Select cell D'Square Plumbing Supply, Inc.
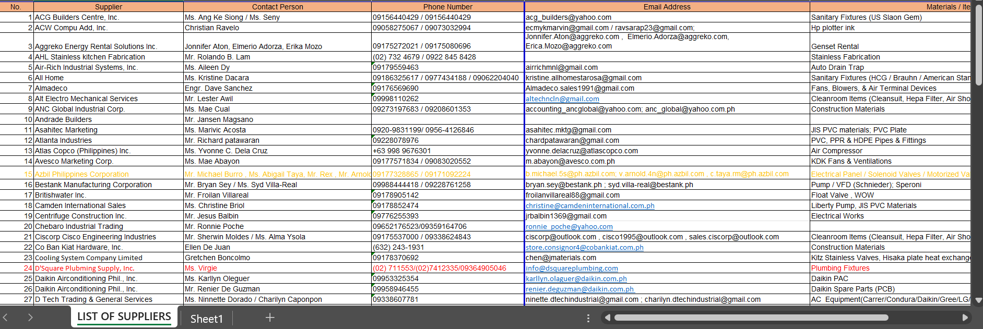 pyautogui.click(x=109, y=268)
